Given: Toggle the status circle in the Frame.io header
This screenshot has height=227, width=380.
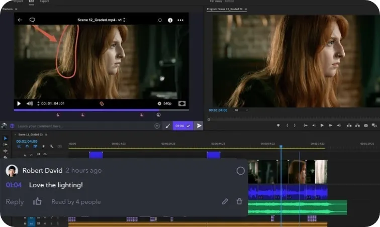Looking at the screenshot, I should click(x=160, y=20).
